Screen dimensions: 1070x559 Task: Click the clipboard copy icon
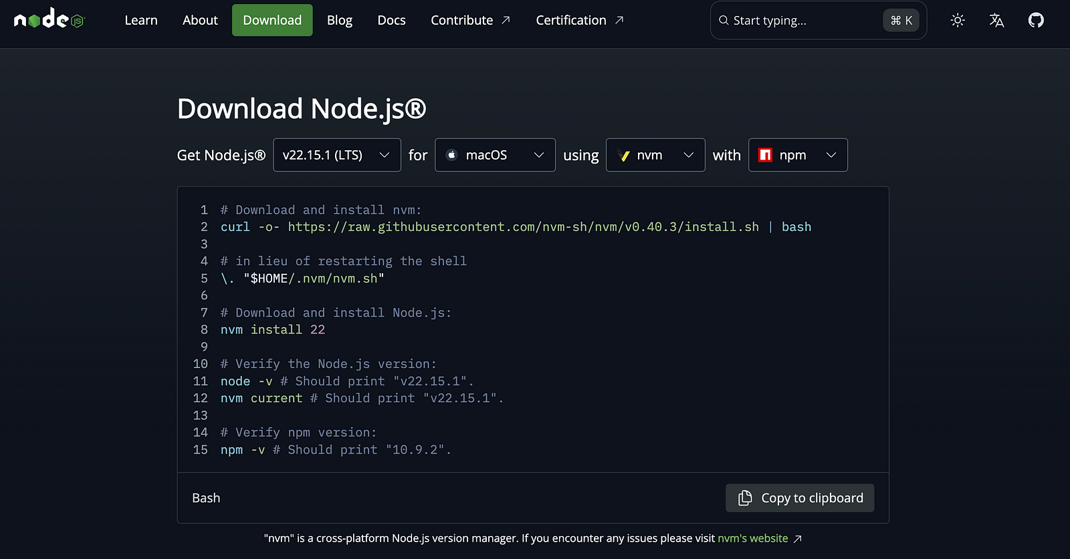click(744, 498)
